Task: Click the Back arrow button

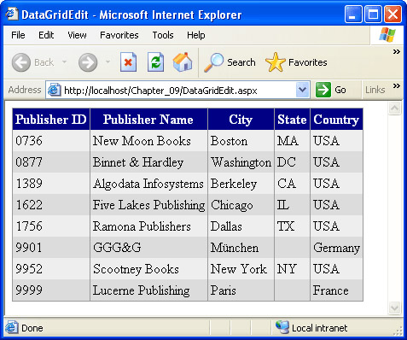Action: (21, 62)
